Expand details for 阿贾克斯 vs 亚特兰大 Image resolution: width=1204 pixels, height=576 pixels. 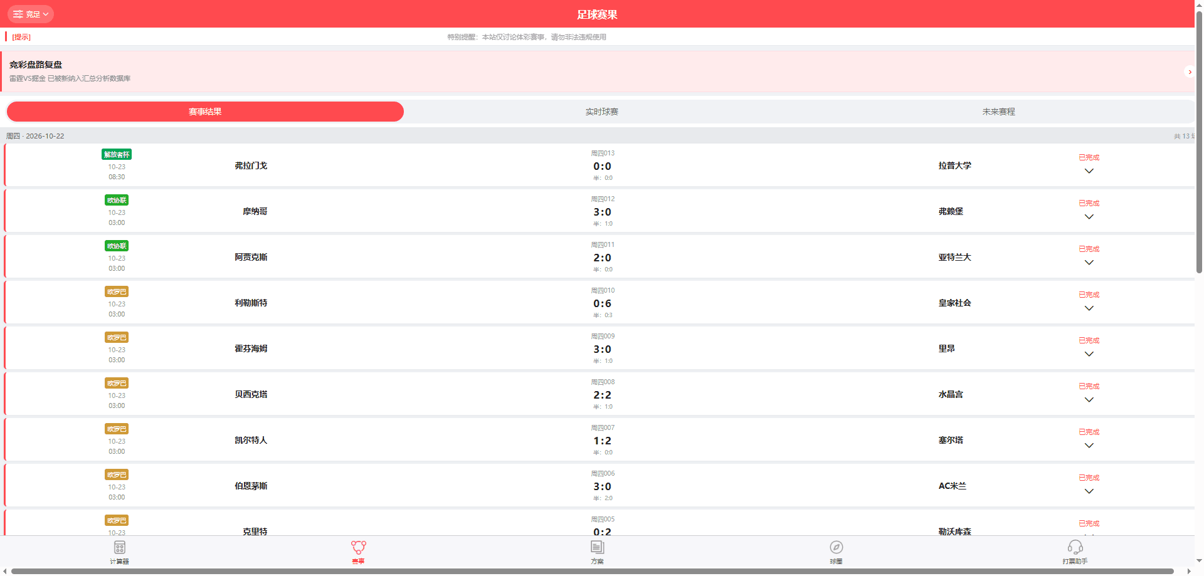1089,263
